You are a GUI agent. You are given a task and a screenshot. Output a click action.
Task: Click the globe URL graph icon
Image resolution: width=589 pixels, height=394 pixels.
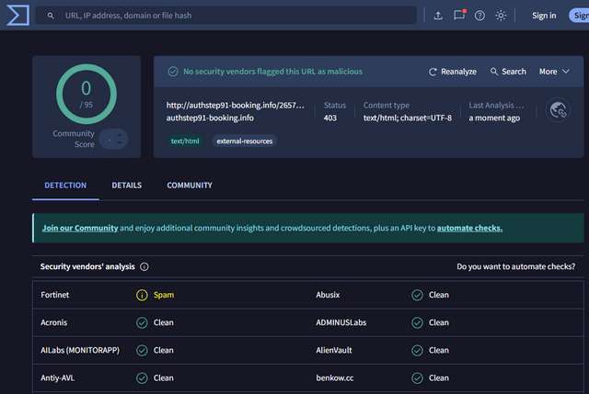557,111
